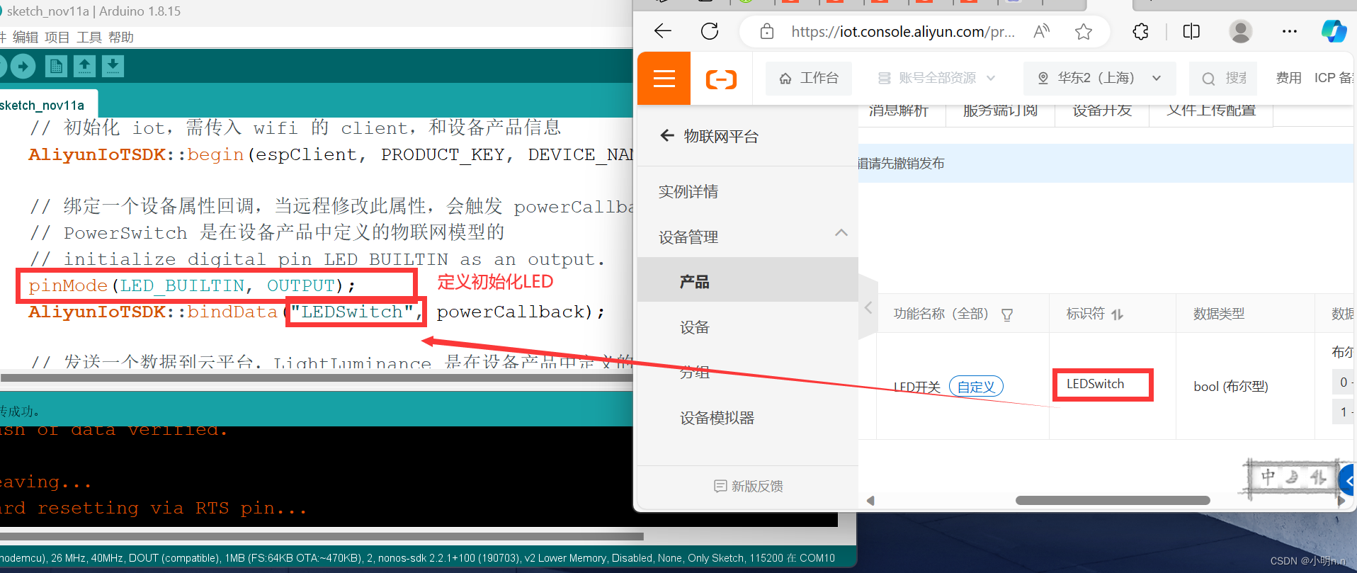1357x573 pixels.
Task: Collapse the 设备管理 section chevron
Action: [x=841, y=233]
